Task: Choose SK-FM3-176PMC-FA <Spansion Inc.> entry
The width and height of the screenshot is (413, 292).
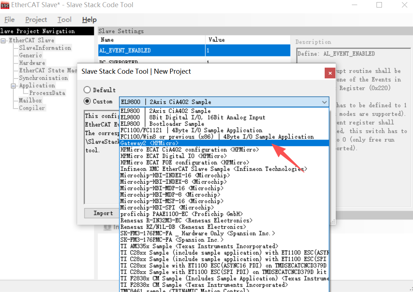Action: point(224,240)
